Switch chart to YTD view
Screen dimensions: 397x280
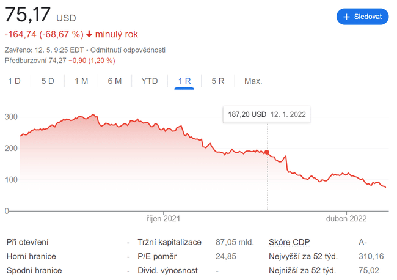(150, 81)
